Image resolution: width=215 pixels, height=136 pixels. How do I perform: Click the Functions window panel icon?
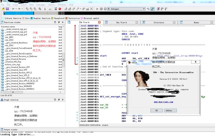(2, 22)
